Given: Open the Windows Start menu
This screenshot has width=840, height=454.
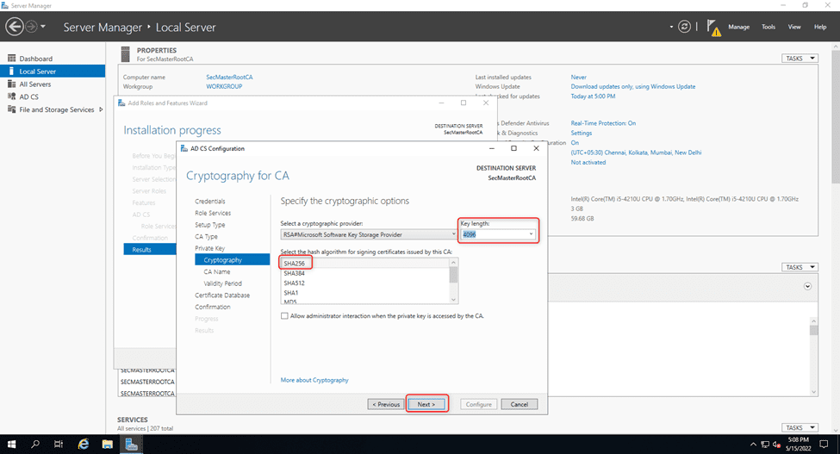Looking at the screenshot, I should (11, 445).
